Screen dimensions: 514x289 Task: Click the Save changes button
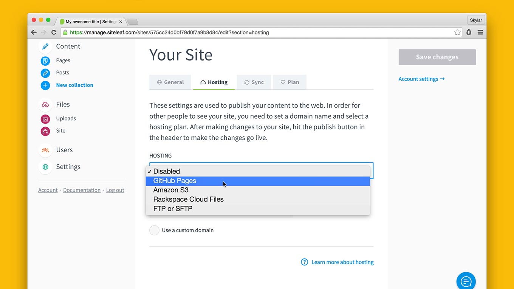pyautogui.click(x=437, y=57)
